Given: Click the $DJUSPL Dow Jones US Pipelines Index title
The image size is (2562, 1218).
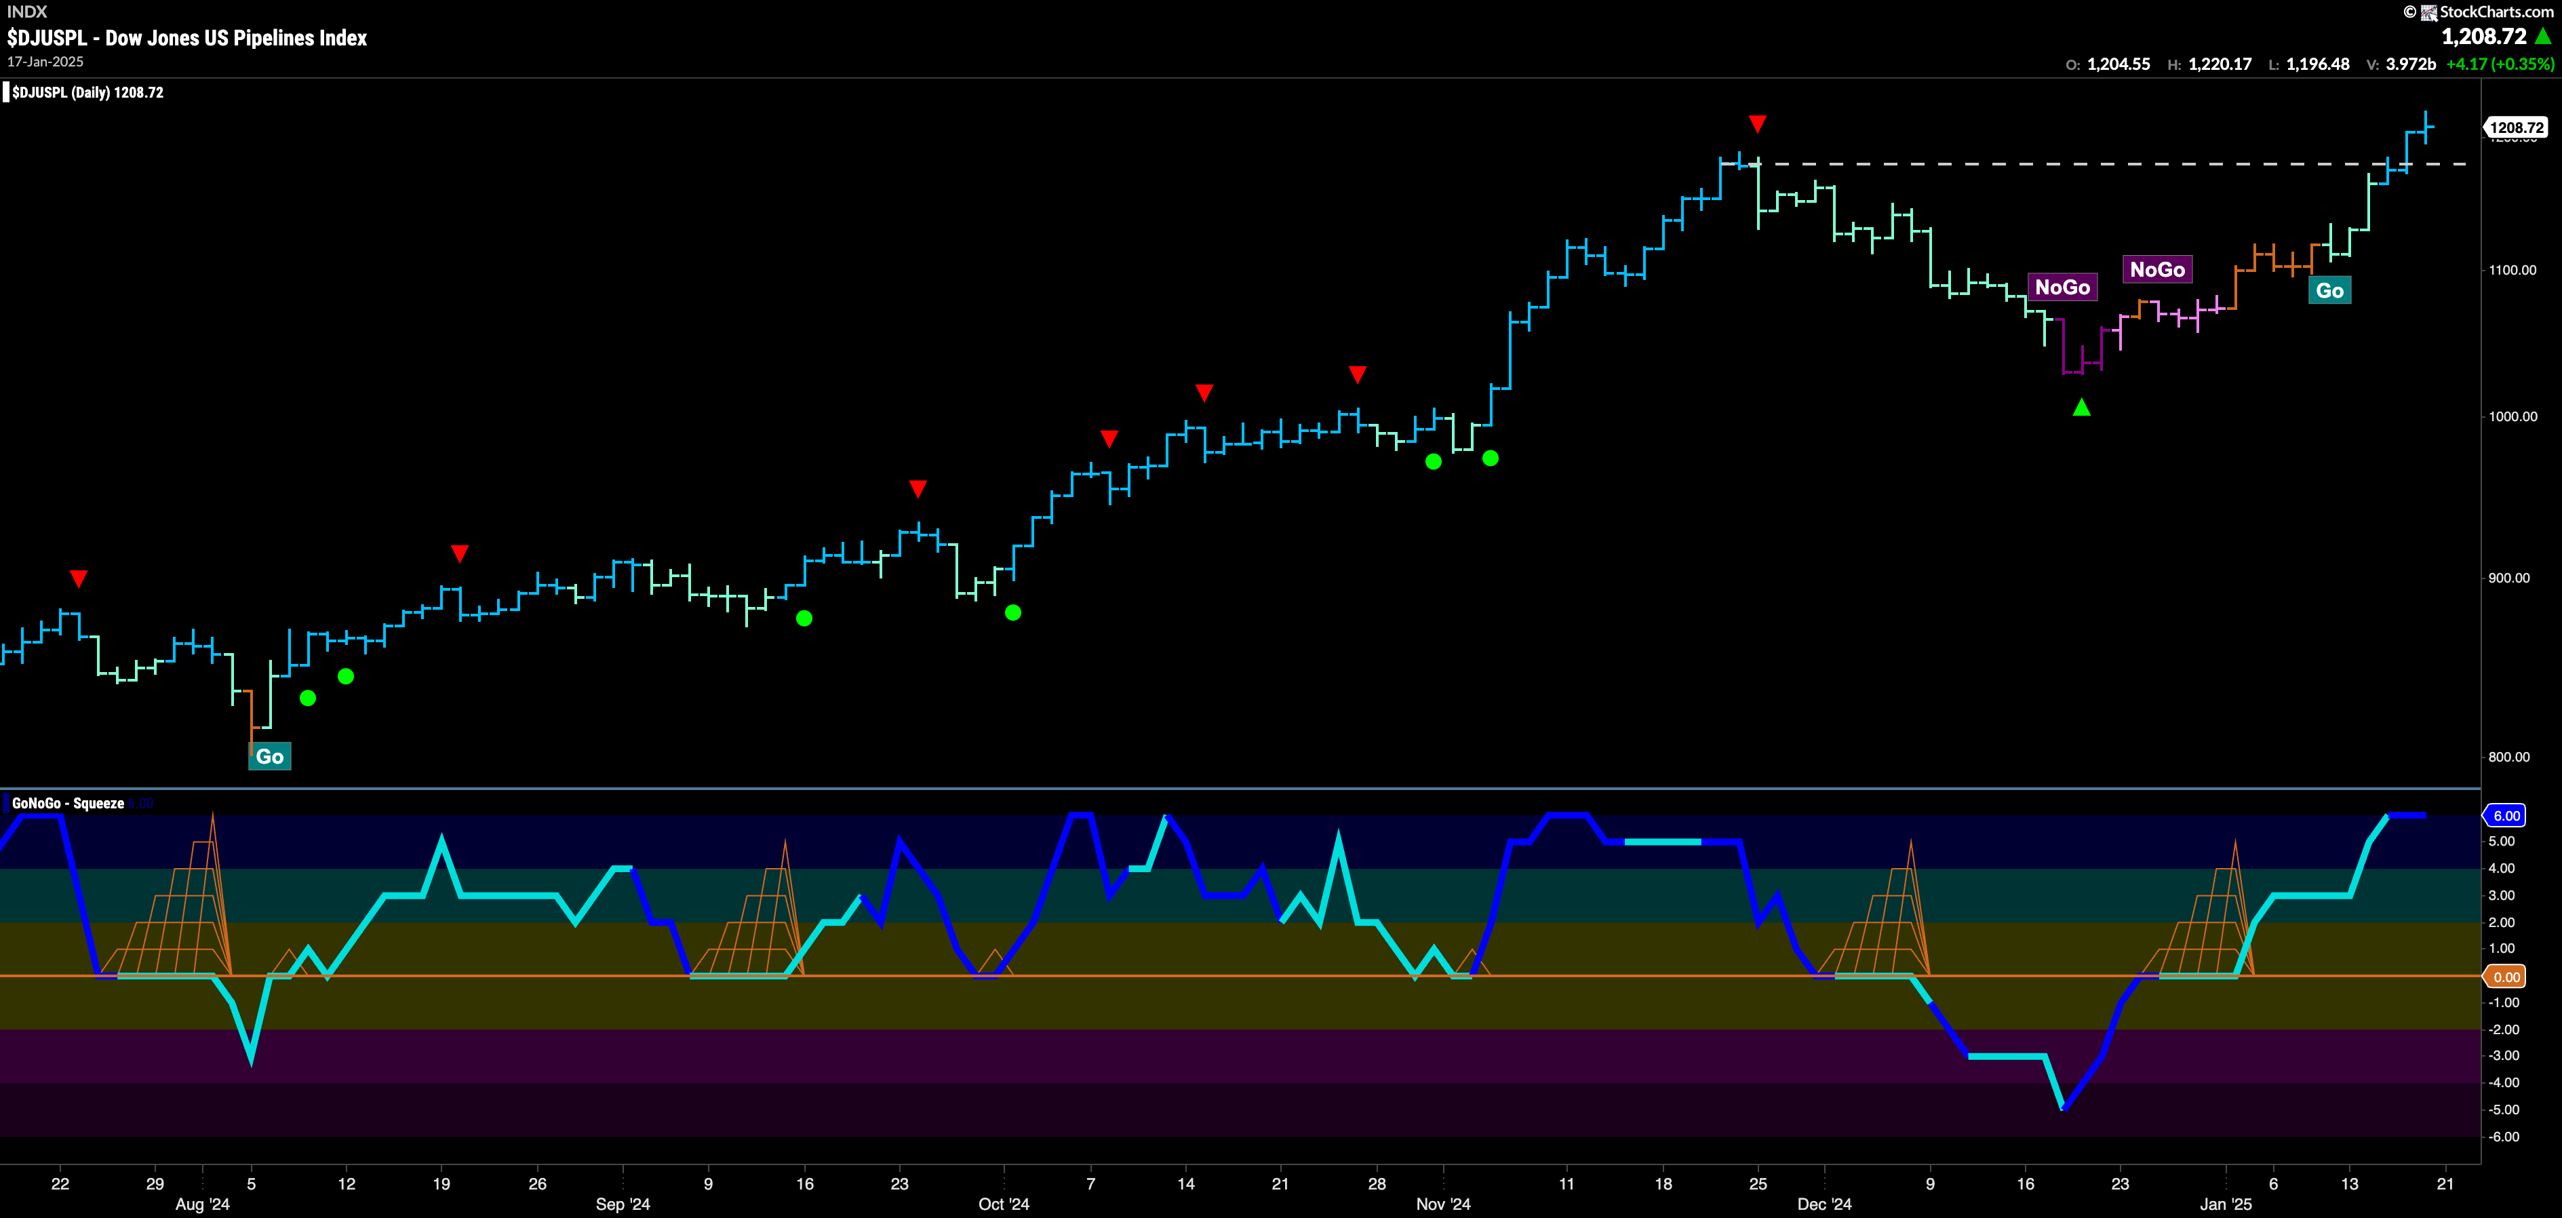Looking at the screenshot, I should (187, 38).
